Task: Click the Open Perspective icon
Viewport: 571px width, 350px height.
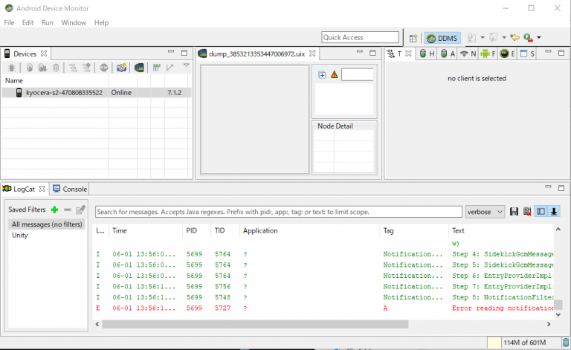Action: 413,38
